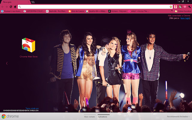Image resolution: width=192 pixels, height=120 pixels.
Task: Select the Nova guia tab
Action: [x=15, y=2]
